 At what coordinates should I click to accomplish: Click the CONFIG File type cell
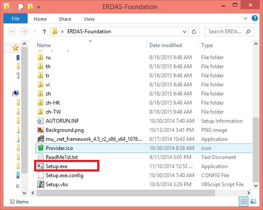[215, 175]
